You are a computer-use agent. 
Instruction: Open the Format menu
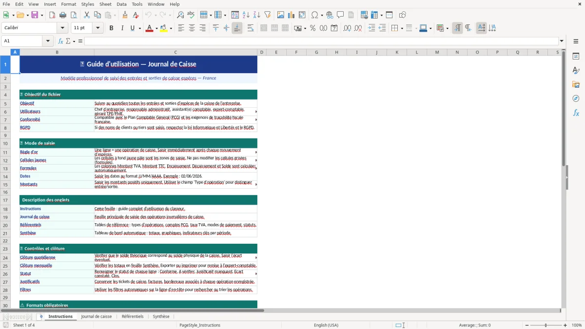coord(68,4)
